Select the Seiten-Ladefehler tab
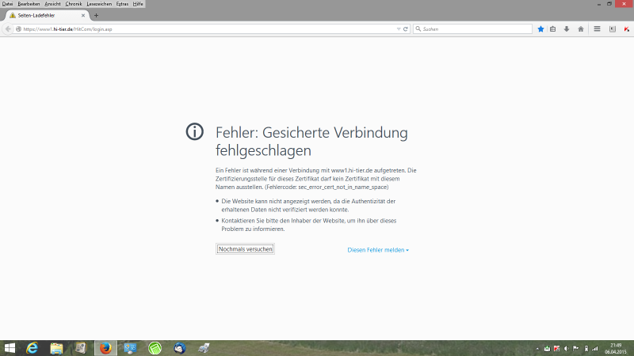 click(48, 15)
